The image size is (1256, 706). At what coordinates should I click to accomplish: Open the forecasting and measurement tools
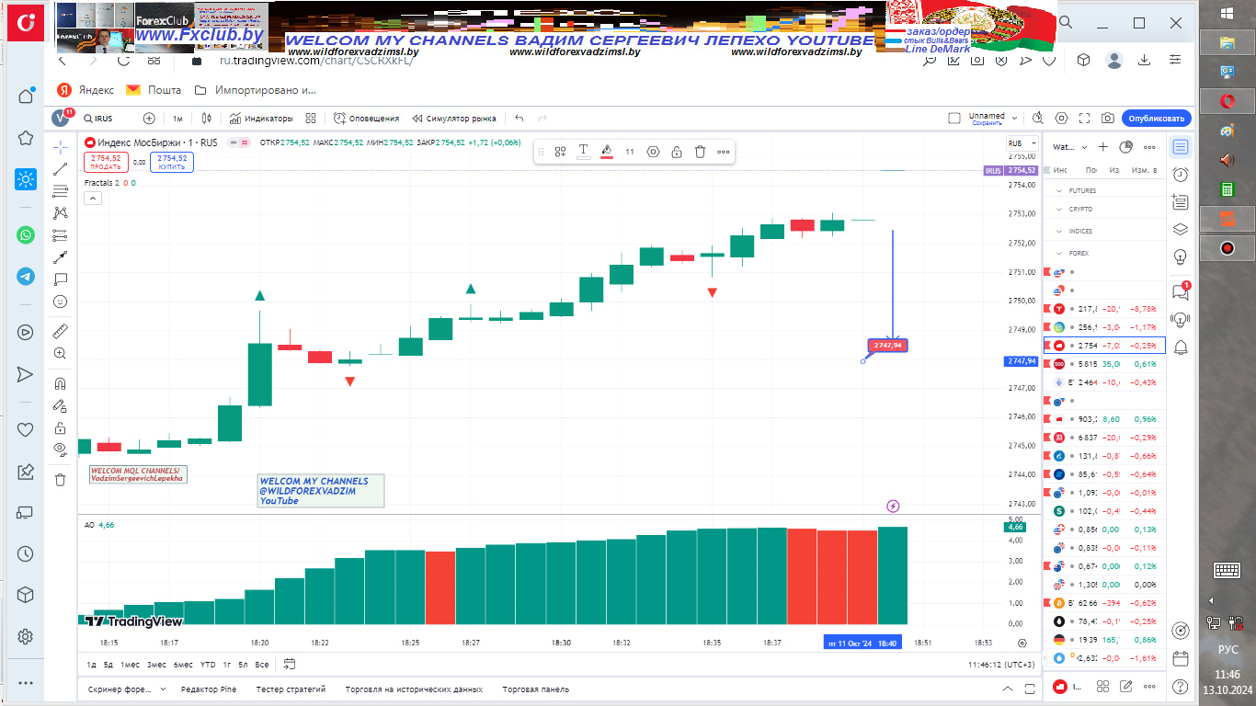tap(61, 235)
